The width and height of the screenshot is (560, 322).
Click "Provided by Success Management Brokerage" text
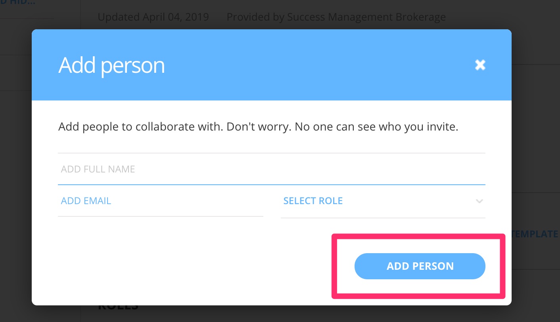point(336,17)
